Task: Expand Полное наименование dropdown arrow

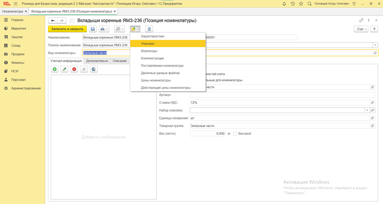Action: pos(375,45)
